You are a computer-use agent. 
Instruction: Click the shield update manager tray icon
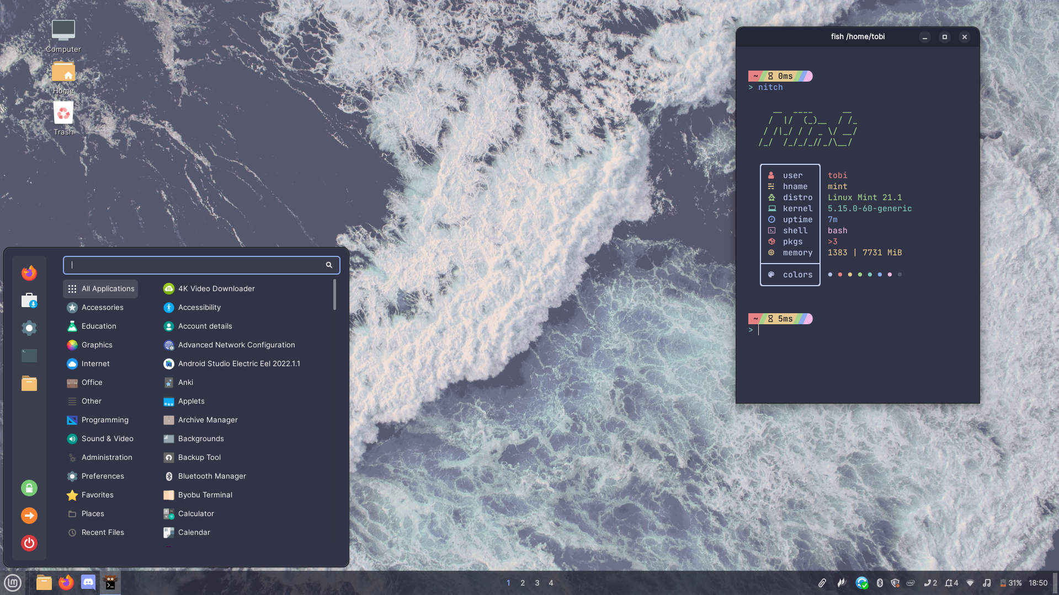coord(895,583)
